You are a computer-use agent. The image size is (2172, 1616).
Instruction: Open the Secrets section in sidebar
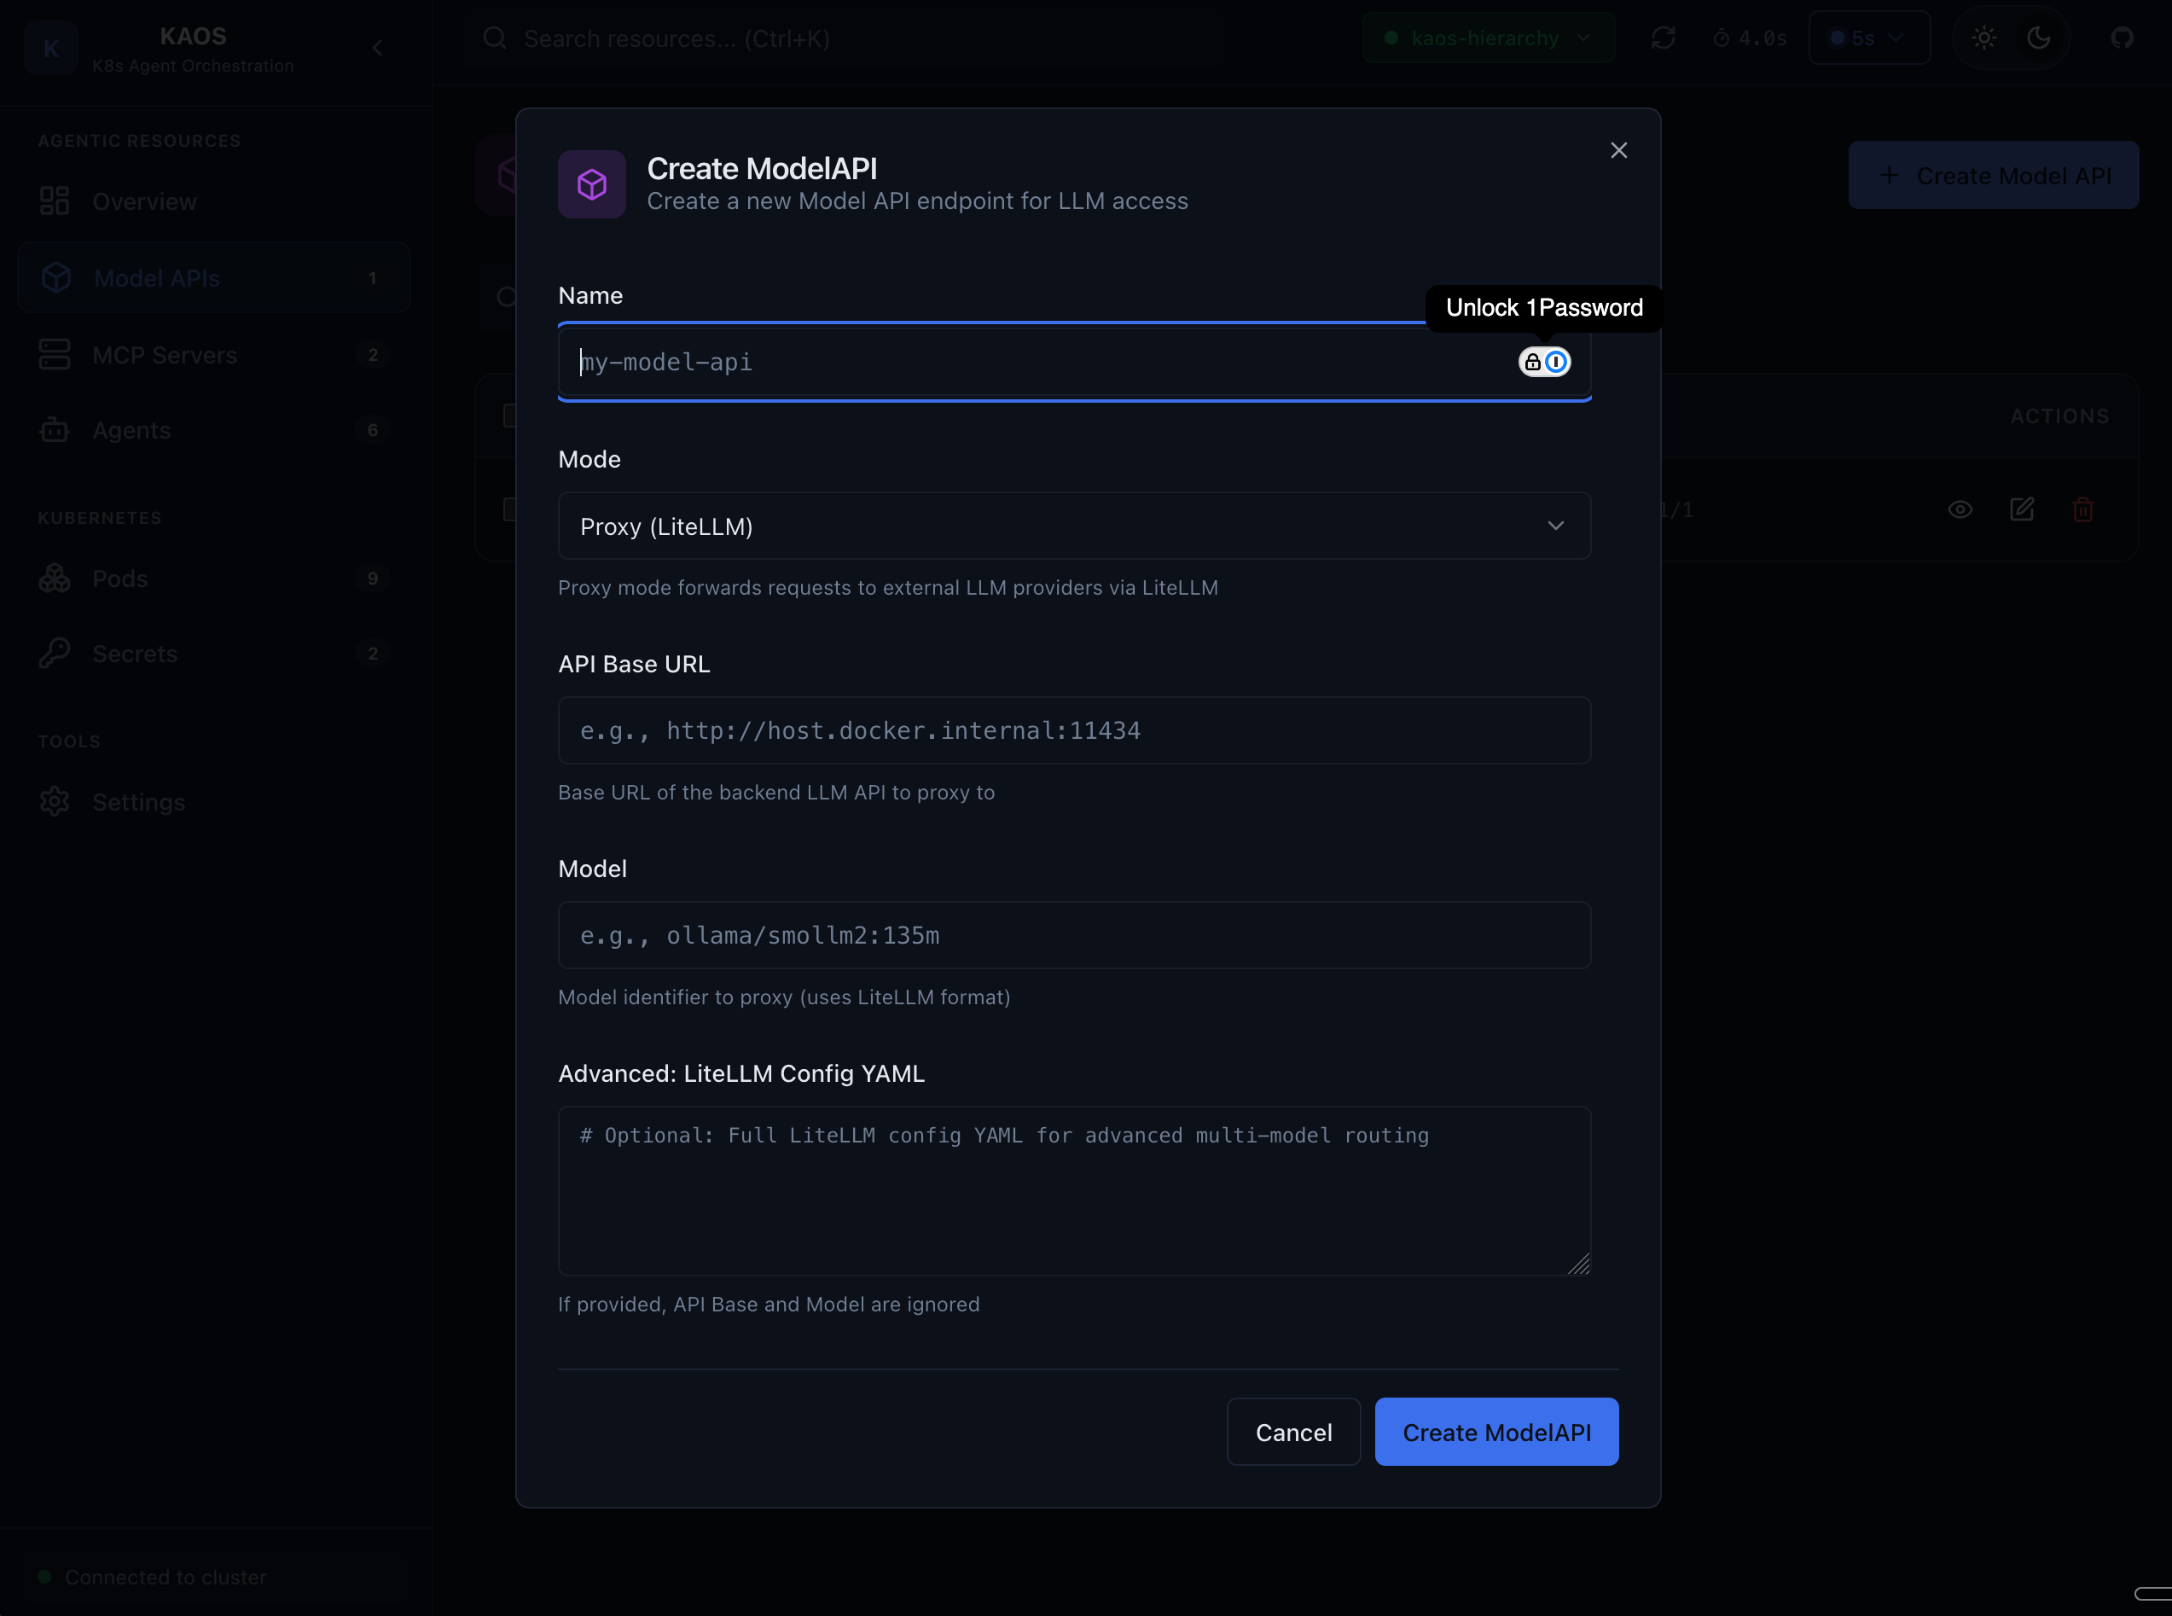(x=134, y=653)
